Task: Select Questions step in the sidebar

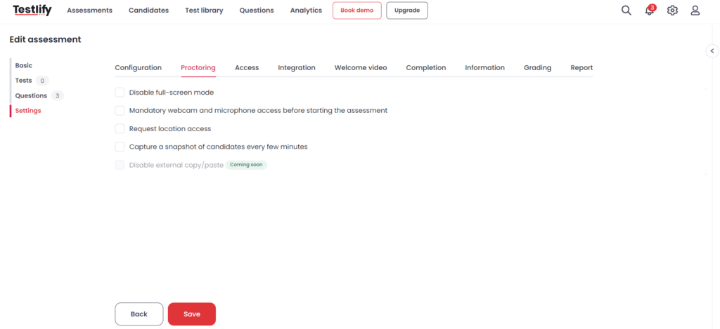Action: pos(31,96)
